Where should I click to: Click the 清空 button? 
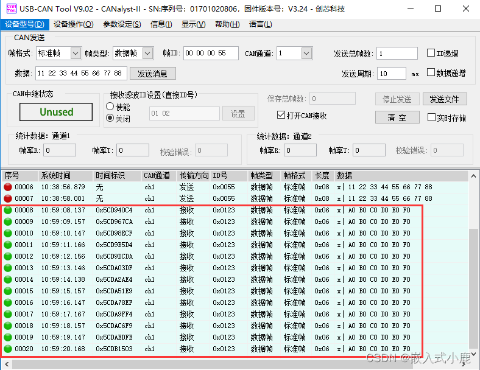[x=397, y=117]
